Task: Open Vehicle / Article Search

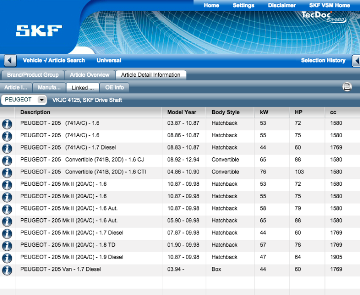Action: 54,60
